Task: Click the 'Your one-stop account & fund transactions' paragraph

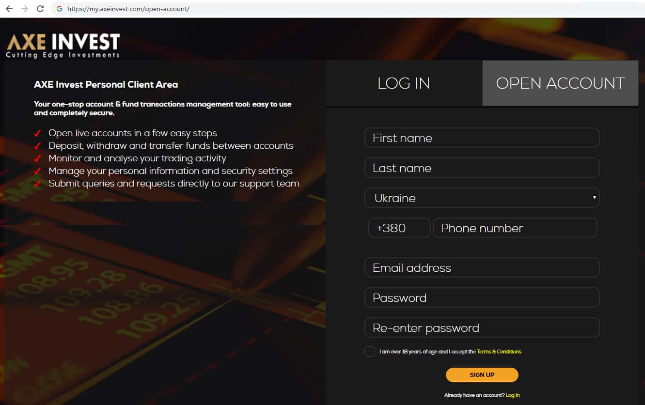Action: (163, 109)
